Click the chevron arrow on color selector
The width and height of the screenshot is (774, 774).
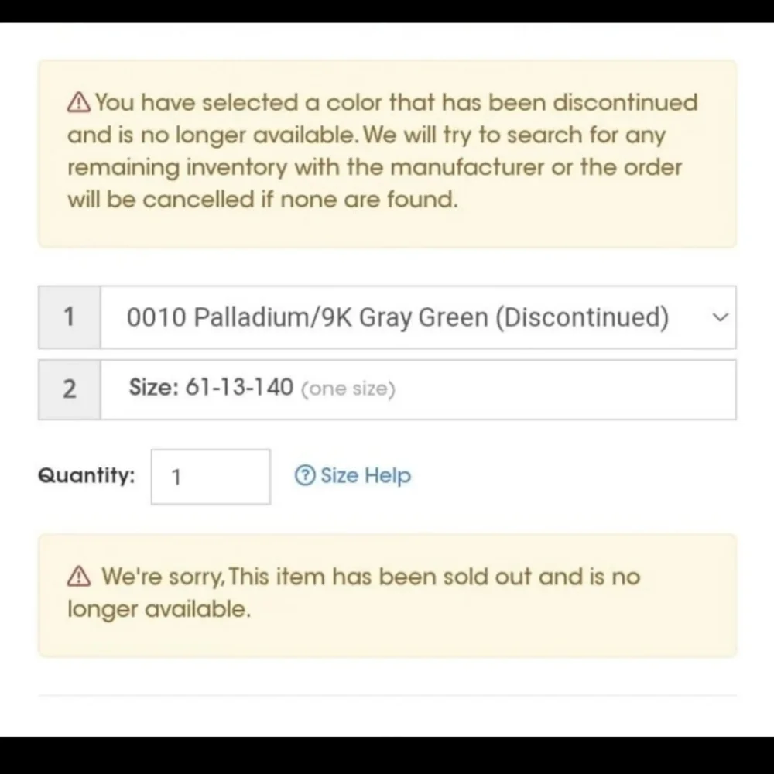pyautogui.click(x=720, y=317)
